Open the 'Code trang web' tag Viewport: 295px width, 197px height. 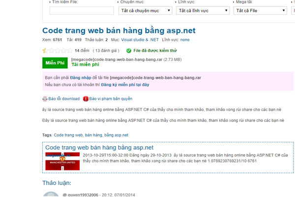point(68,135)
